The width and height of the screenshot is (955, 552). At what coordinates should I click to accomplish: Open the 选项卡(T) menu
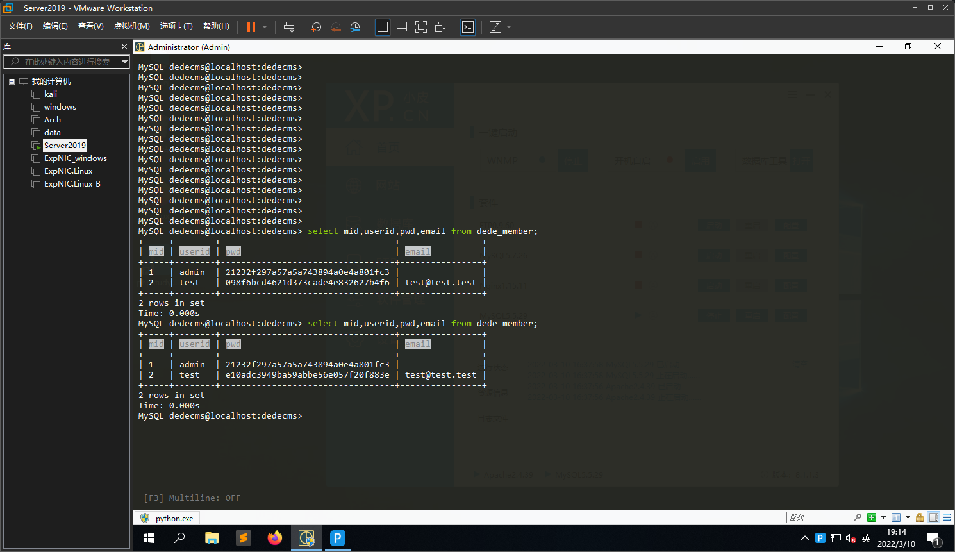tap(176, 26)
